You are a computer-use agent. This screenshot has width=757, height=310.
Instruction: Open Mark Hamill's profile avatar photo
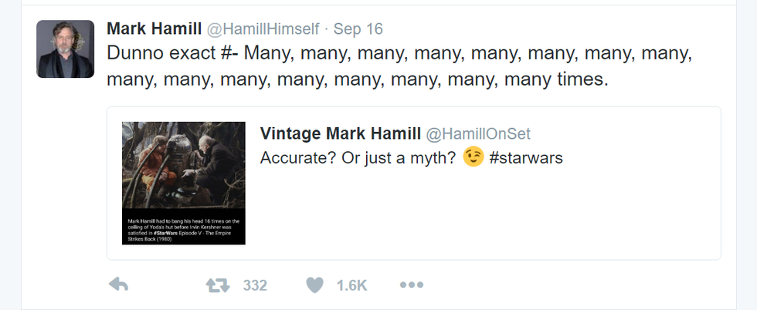pos(65,49)
